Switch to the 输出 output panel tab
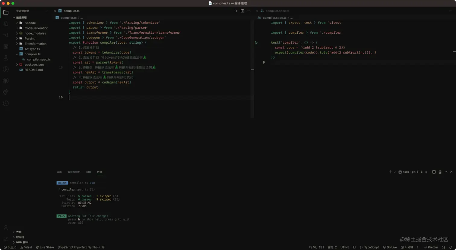Screen dimensions: 456x250 [59, 172]
